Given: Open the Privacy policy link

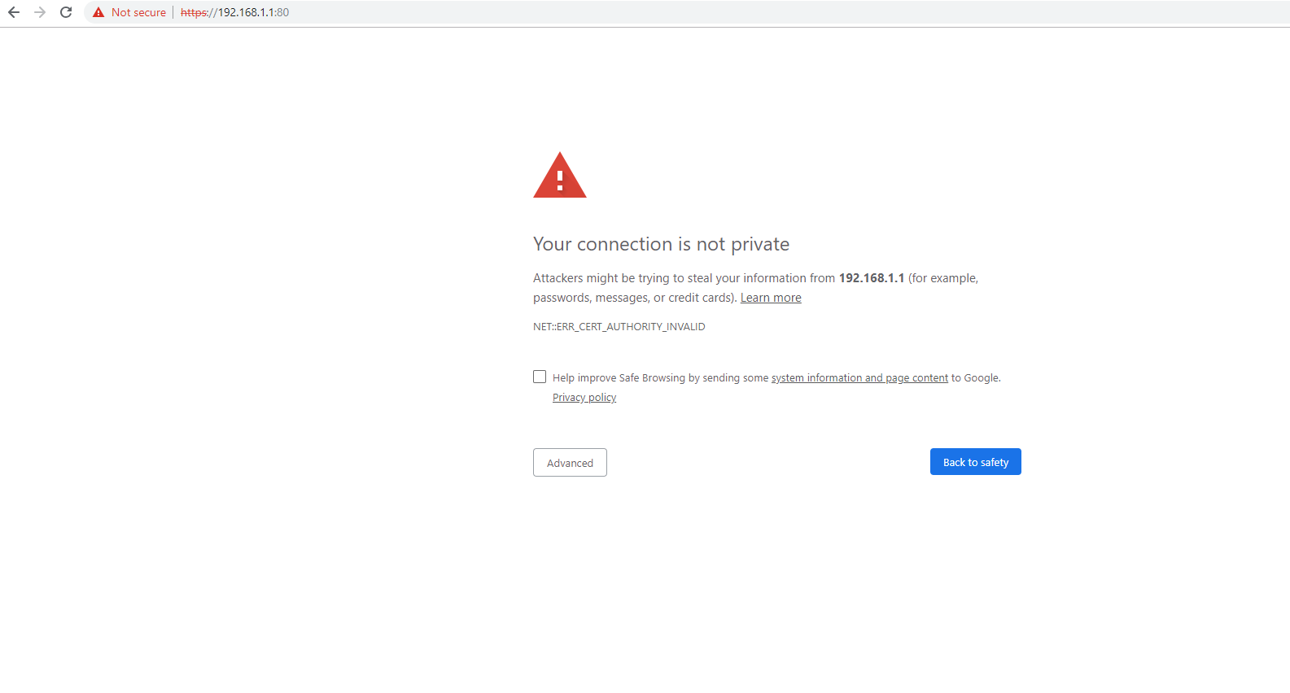Looking at the screenshot, I should [584, 398].
